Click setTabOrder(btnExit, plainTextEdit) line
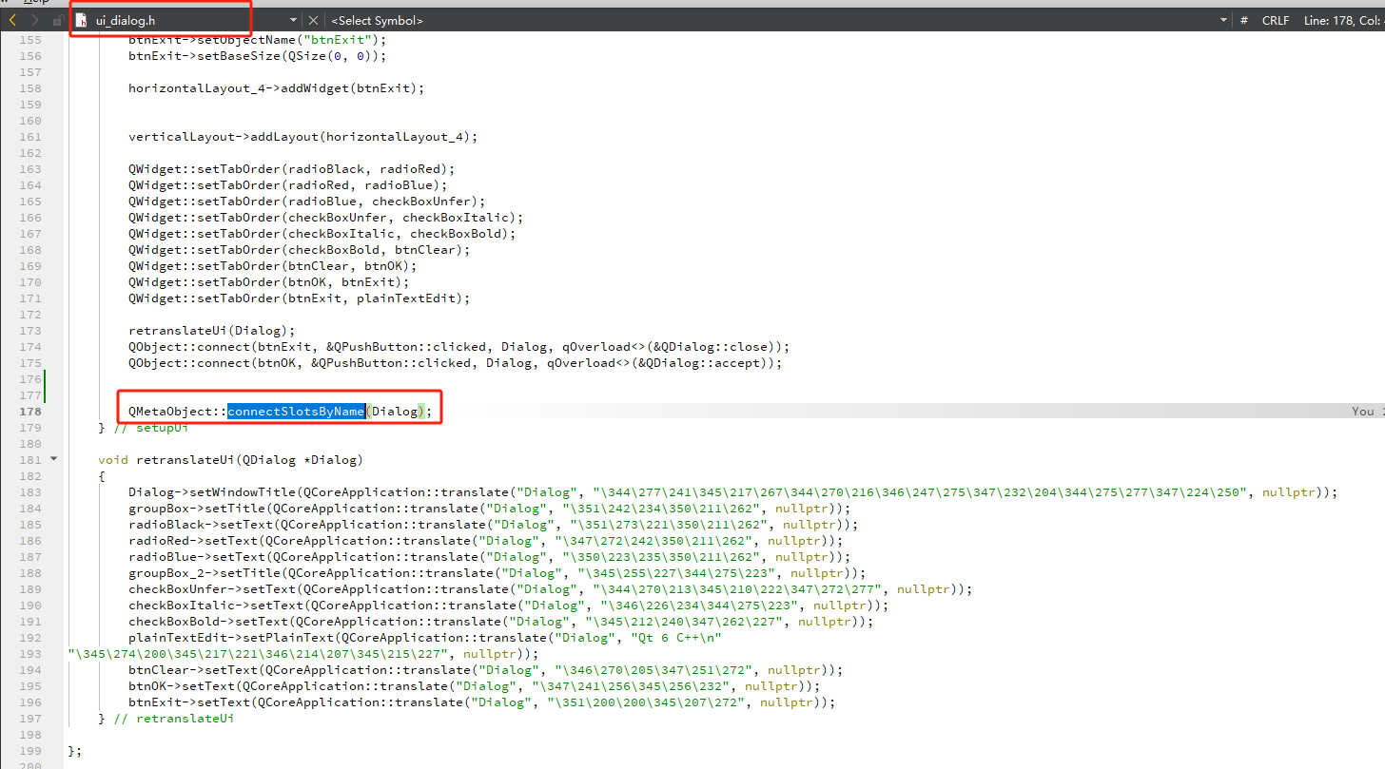The height and width of the screenshot is (769, 1385). pos(299,298)
